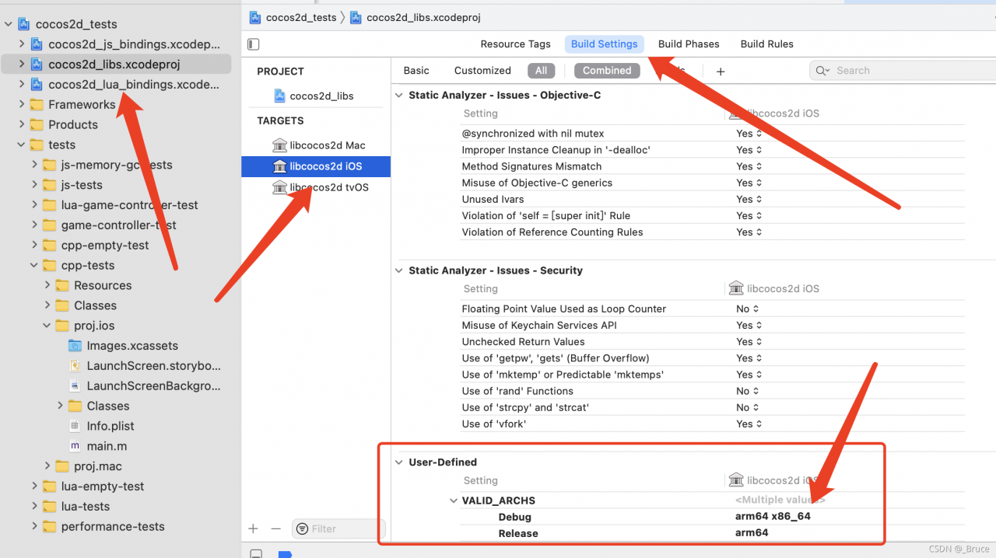Click the remove target minus button
This screenshot has width=996, height=558.
(275, 528)
